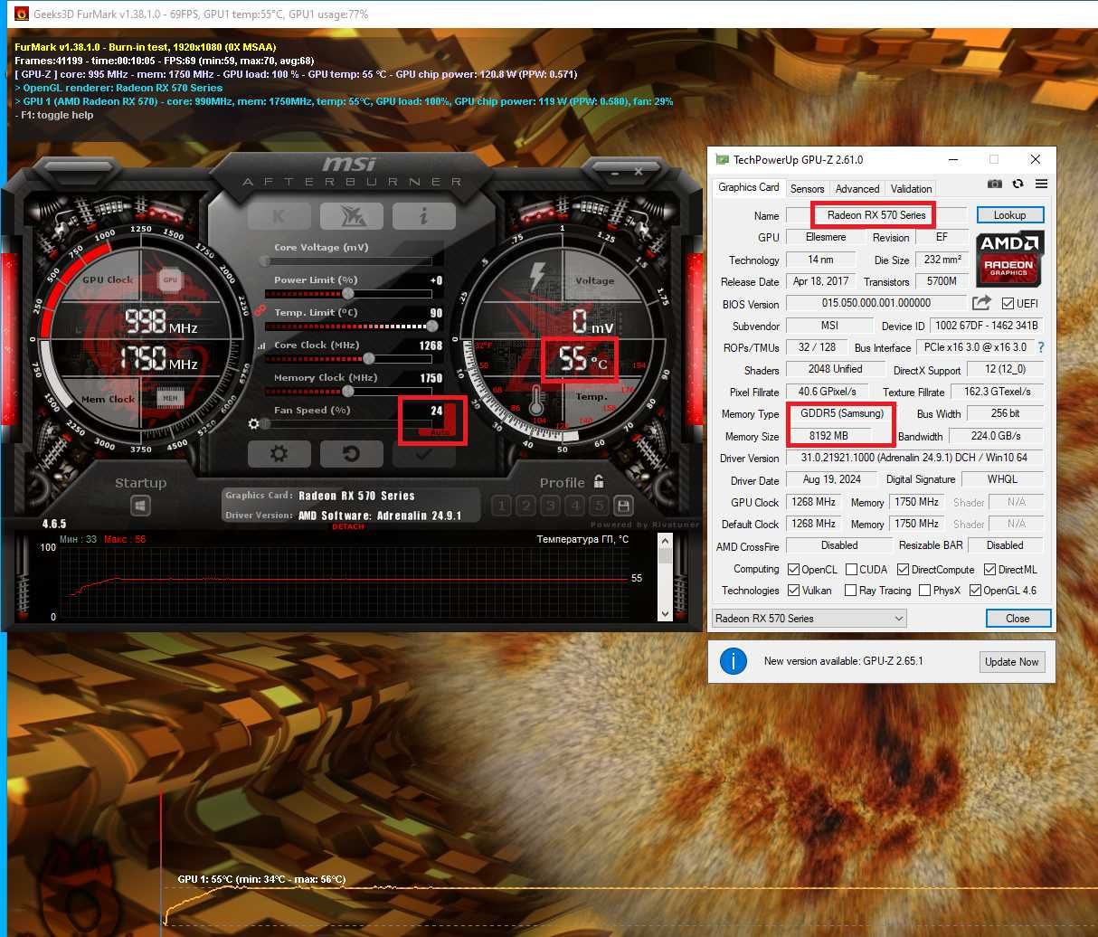Toggle the OpenCL checkbox
The width and height of the screenshot is (1098, 937).
793,569
